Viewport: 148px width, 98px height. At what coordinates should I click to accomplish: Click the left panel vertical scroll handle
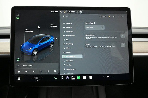coord(59,42)
